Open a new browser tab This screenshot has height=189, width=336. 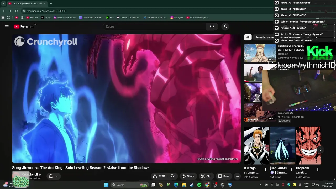click(x=51, y=4)
